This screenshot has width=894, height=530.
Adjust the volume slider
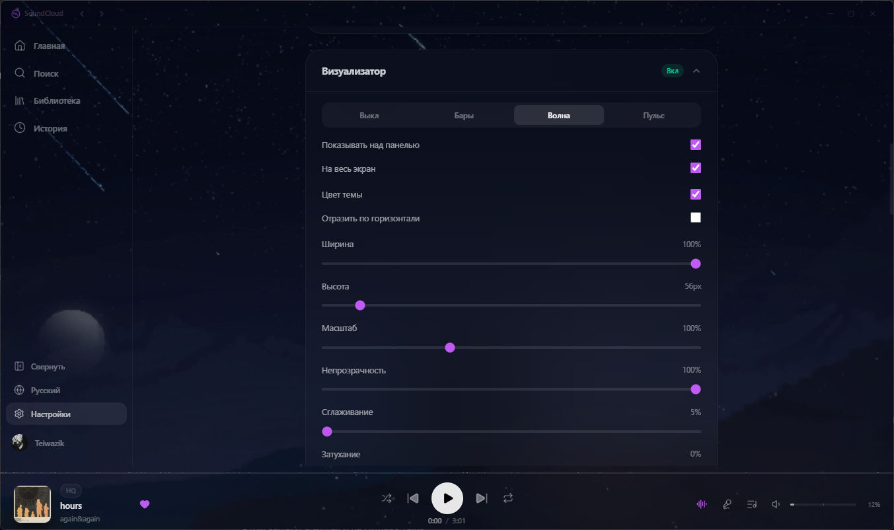click(823, 504)
